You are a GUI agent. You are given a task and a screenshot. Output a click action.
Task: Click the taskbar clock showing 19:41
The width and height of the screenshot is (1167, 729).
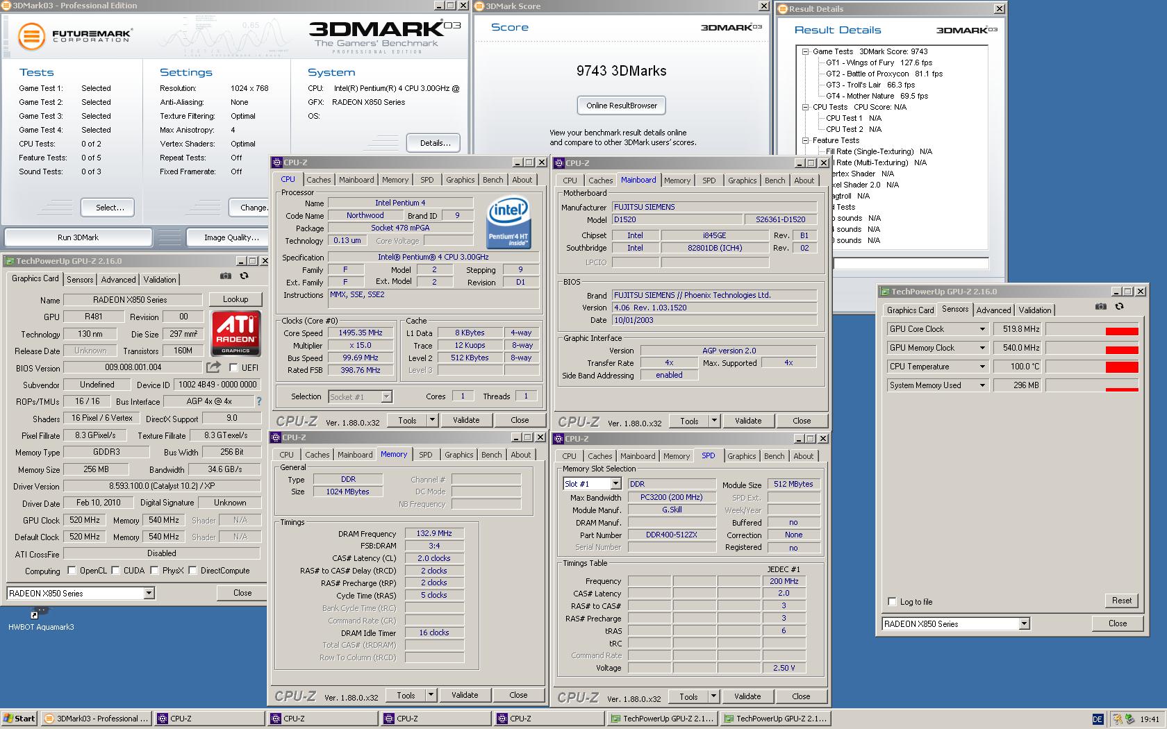click(1149, 719)
